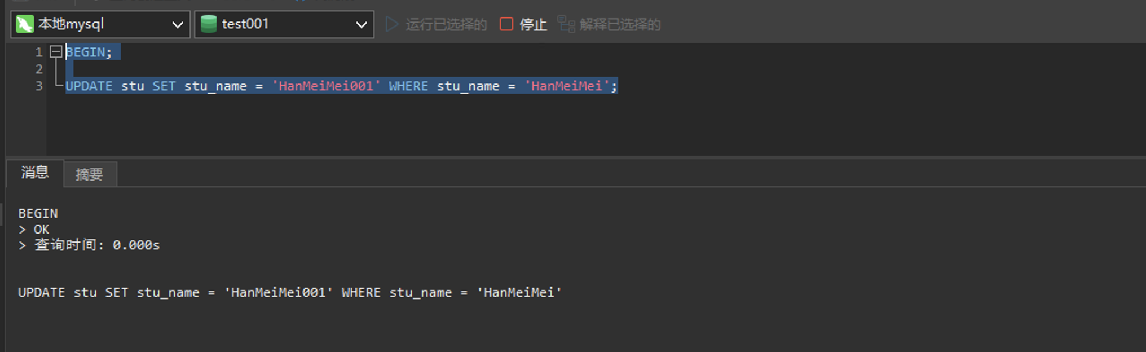Select line number 2 in the gutter
The width and height of the screenshot is (1146, 352).
tap(39, 69)
